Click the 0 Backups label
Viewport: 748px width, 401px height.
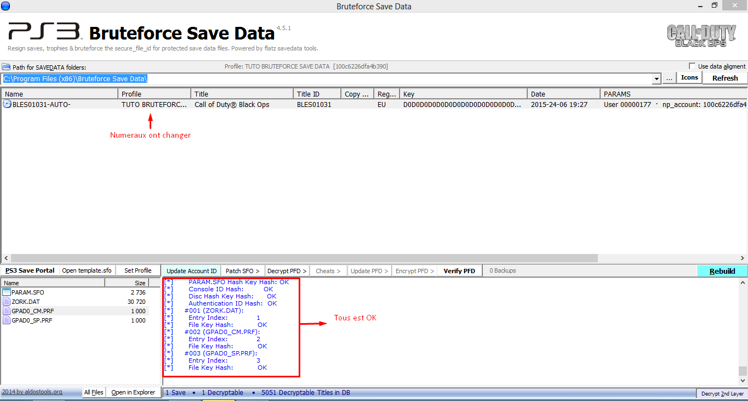(503, 271)
